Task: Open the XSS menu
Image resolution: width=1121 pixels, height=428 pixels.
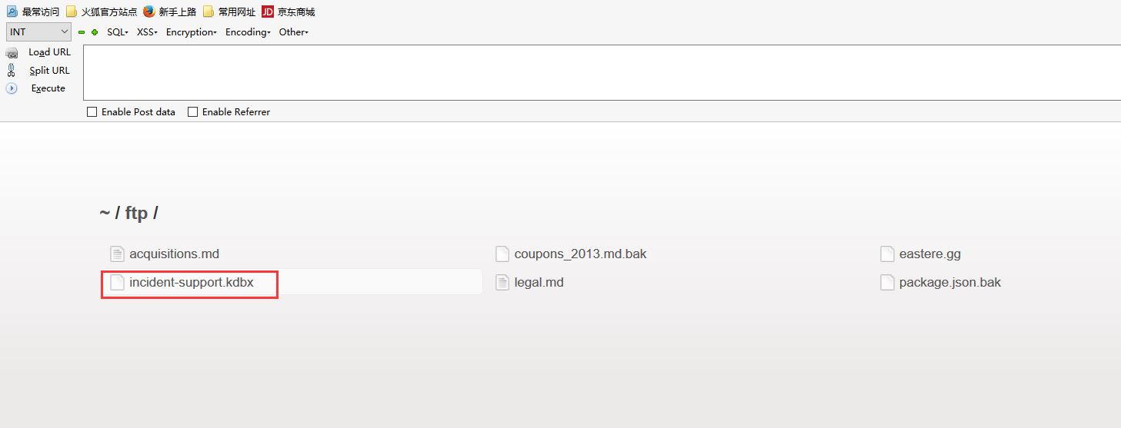Action: pos(147,32)
